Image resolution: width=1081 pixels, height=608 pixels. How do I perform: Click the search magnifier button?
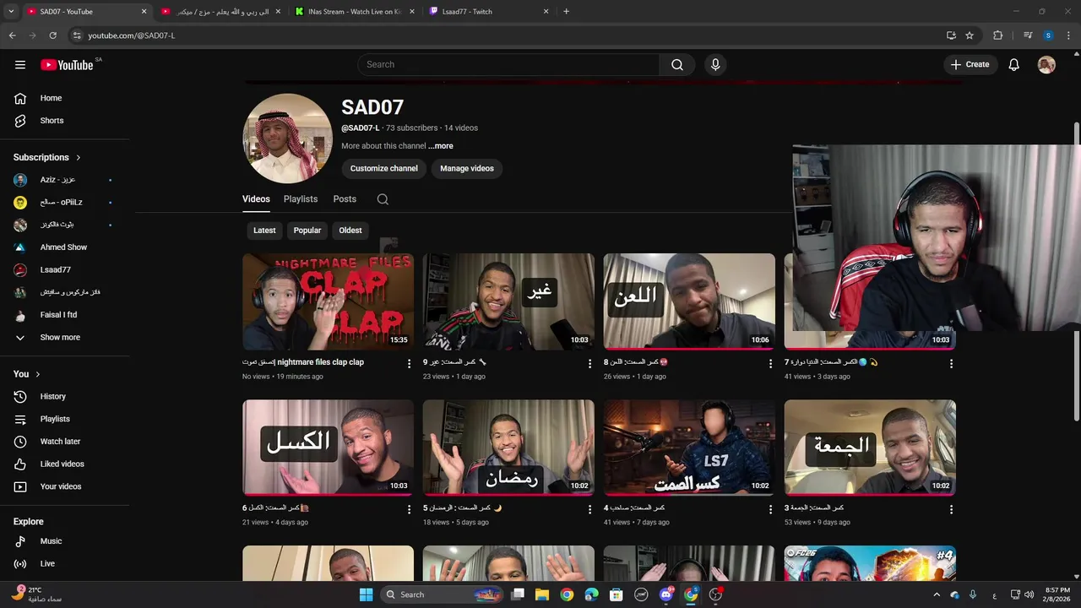tap(677, 64)
